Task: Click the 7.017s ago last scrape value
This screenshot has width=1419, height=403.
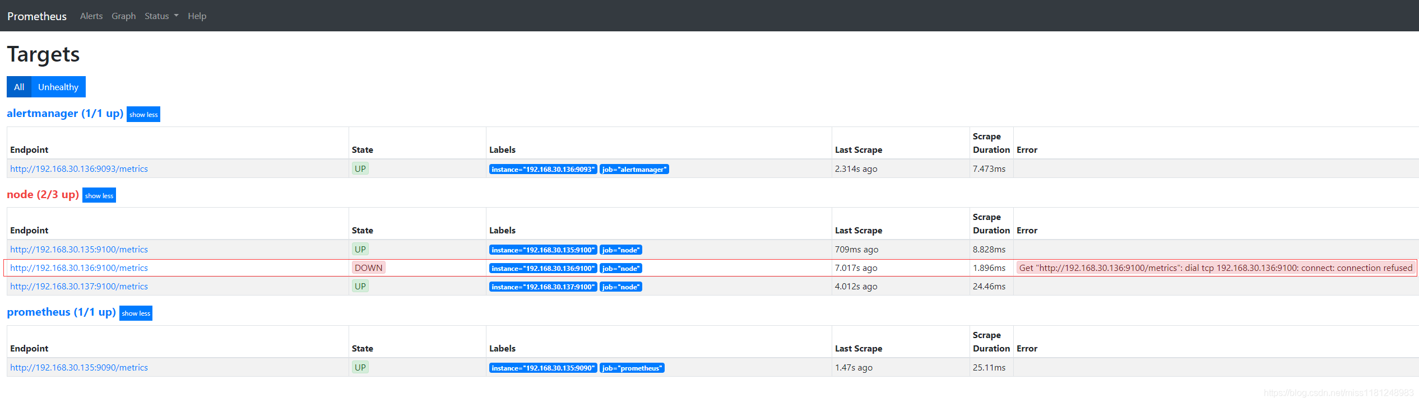Action: point(856,268)
